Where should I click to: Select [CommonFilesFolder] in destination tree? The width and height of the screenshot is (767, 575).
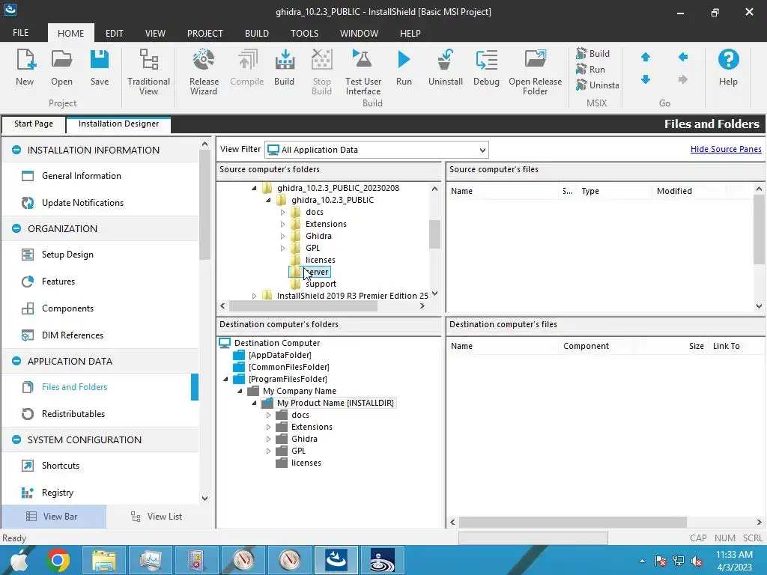click(x=288, y=367)
